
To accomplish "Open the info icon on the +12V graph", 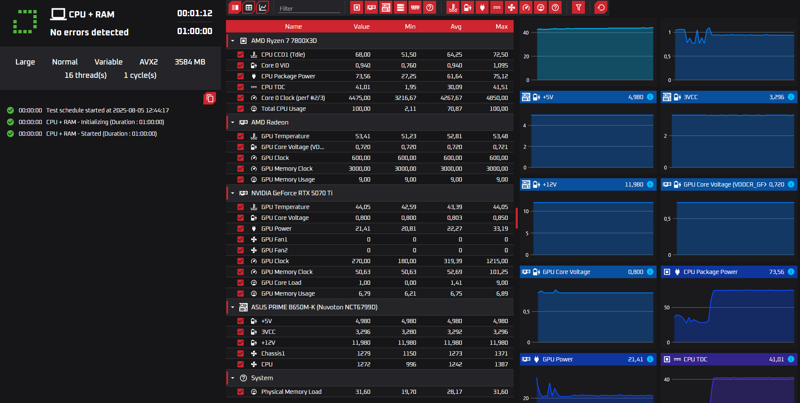I will coord(650,184).
